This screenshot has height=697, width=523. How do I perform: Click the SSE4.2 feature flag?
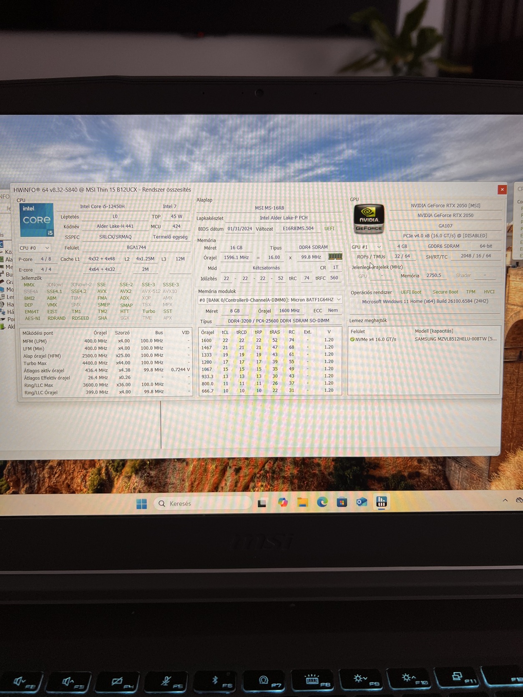click(x=78, y=291)
